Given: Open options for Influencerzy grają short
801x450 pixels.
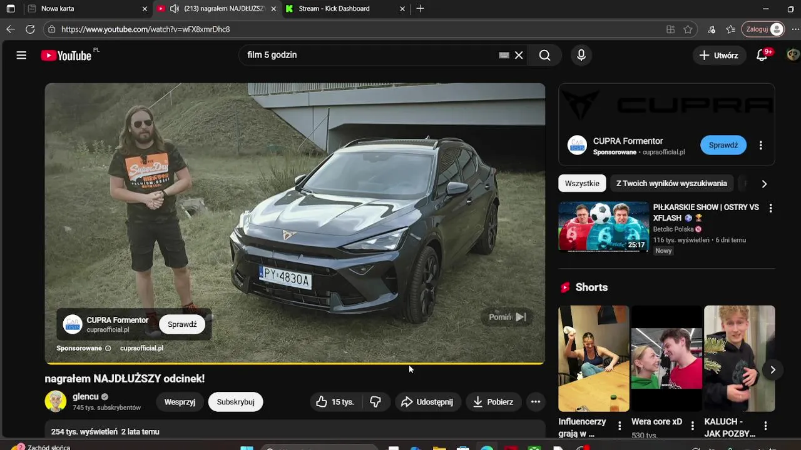Looking at the screenshot, I should point(620,426).
